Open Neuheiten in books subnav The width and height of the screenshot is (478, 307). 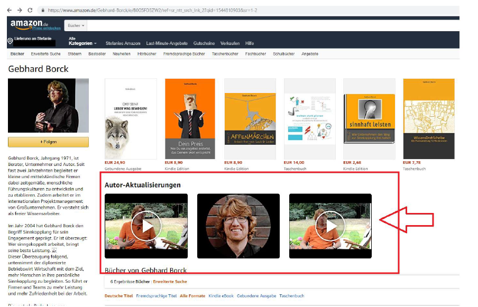tap(121, 54)
